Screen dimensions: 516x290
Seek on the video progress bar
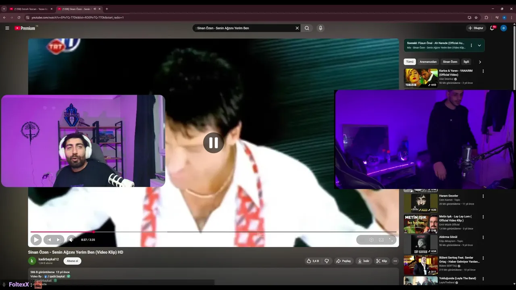coord(213,232)
